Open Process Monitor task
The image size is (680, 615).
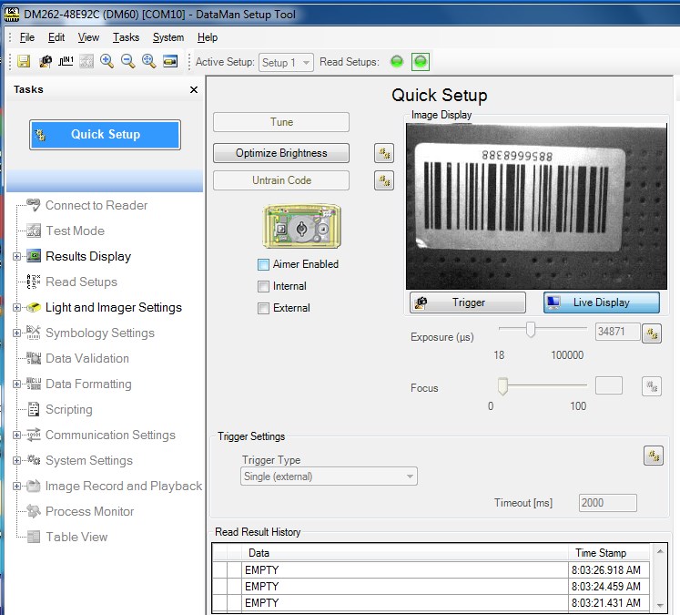[x=90, y=512]
